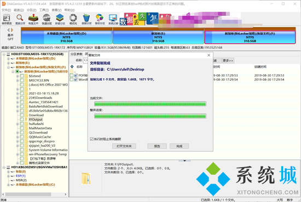Open the 帮助(H) menu

(70, 10)
